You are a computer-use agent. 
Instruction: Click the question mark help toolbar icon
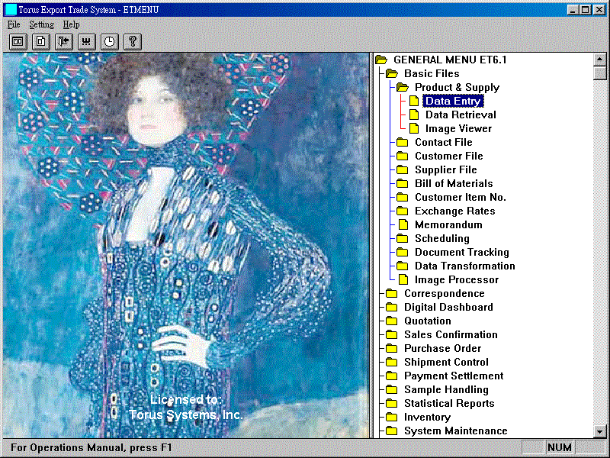click(133, 41)
